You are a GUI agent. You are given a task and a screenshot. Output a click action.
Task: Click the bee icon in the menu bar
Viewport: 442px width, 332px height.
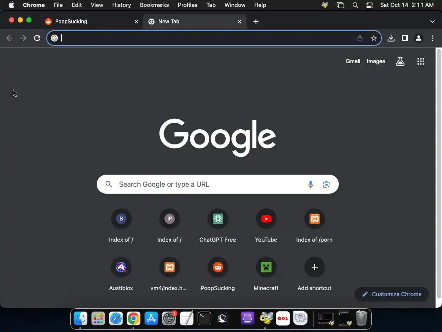click(325, 5)
